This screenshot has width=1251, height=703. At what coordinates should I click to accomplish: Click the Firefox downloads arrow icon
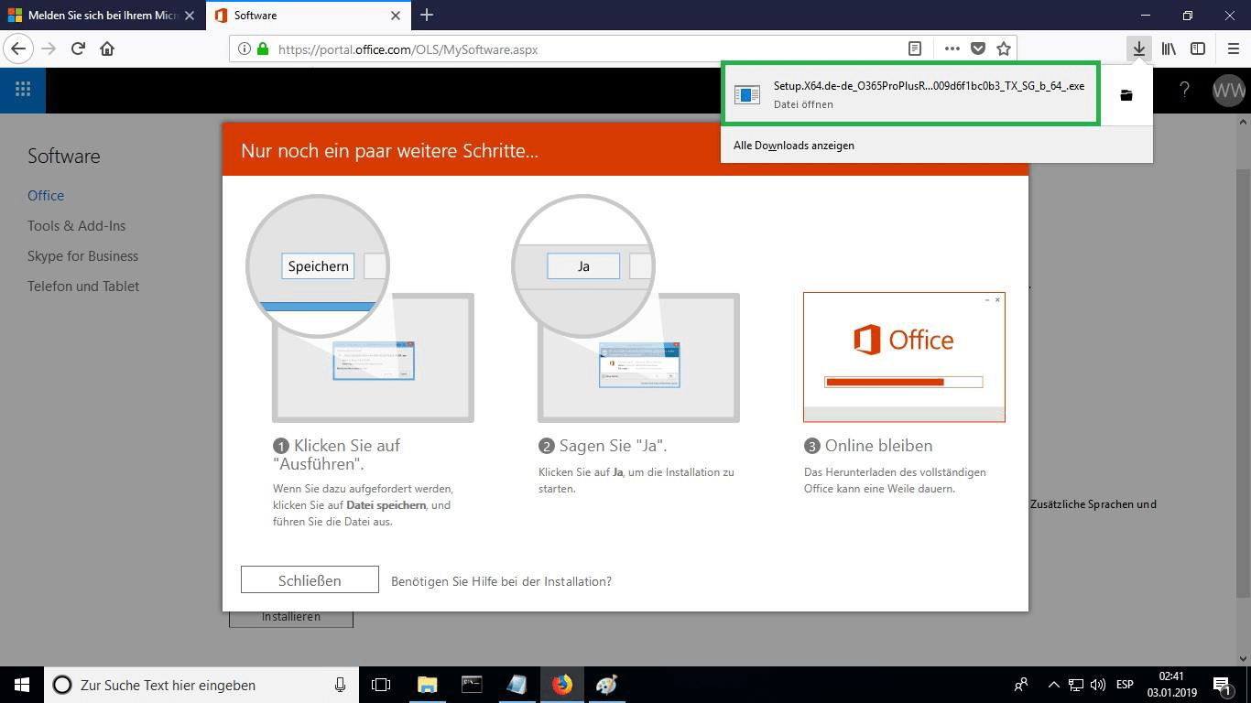pos(1138,49)
